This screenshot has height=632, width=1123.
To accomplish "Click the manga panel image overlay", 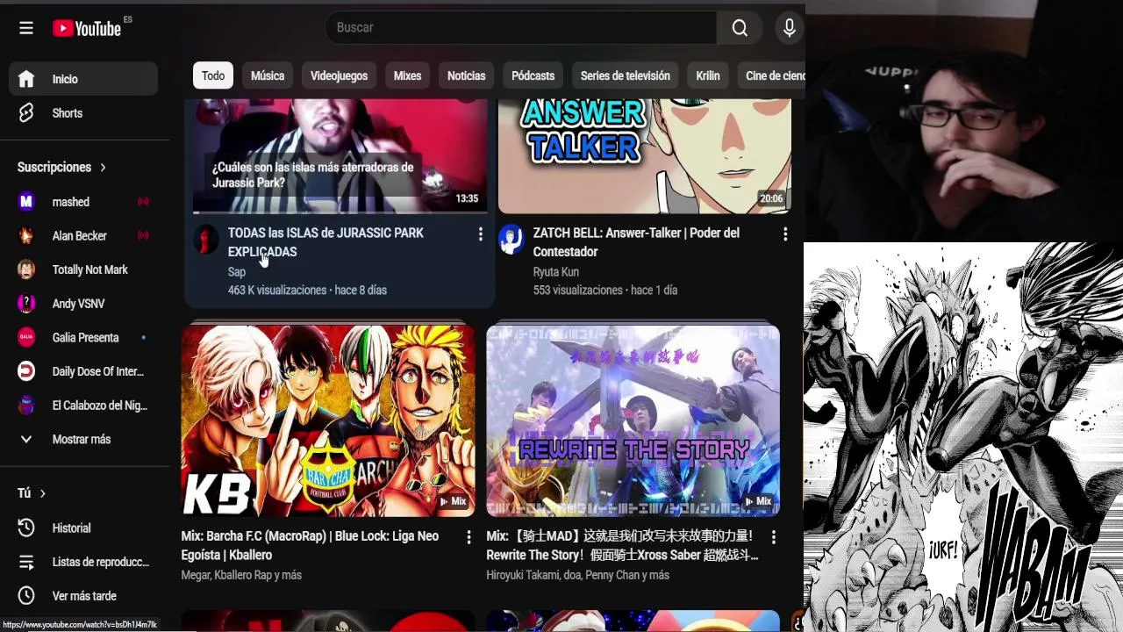I will pyautogui.click(x=963, y=437).
